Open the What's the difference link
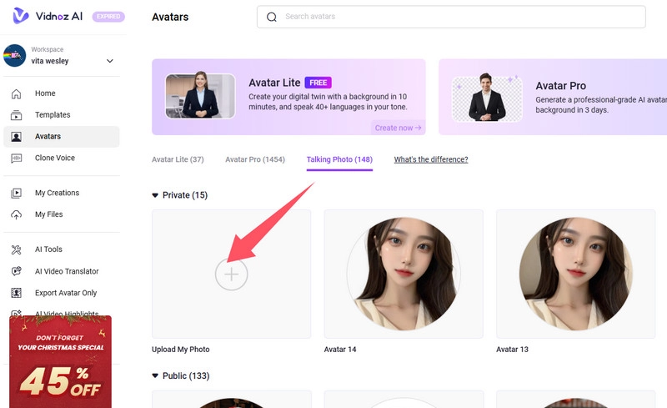The image size is (667, 408). coord(431,159)
